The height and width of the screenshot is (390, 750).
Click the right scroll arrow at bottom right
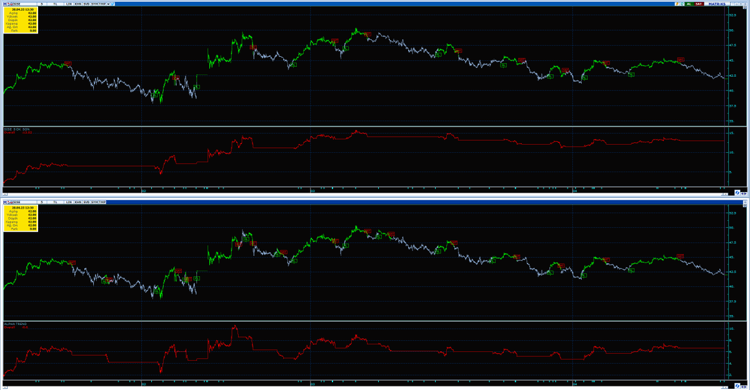[x=745, y=386]
